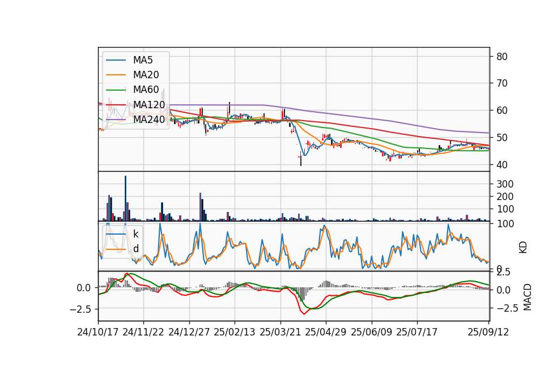Click the MA60 legend label
The image size is (544, 391).
tap(146, 90)
